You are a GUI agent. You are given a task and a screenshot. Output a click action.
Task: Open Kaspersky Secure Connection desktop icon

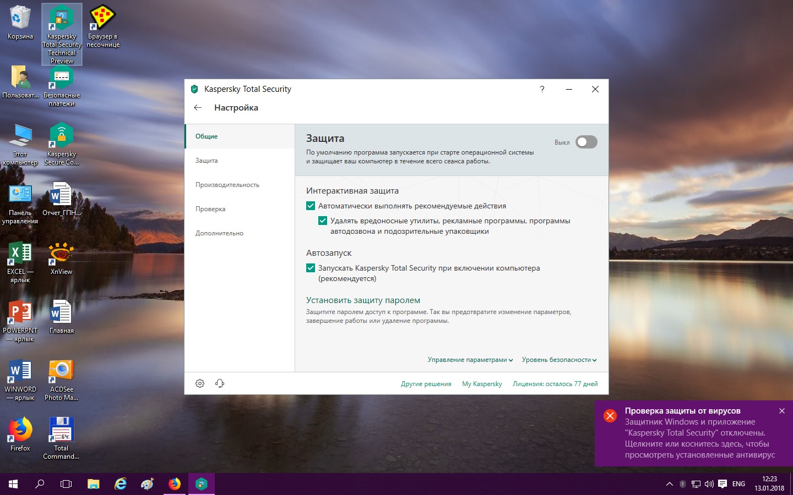62,144
